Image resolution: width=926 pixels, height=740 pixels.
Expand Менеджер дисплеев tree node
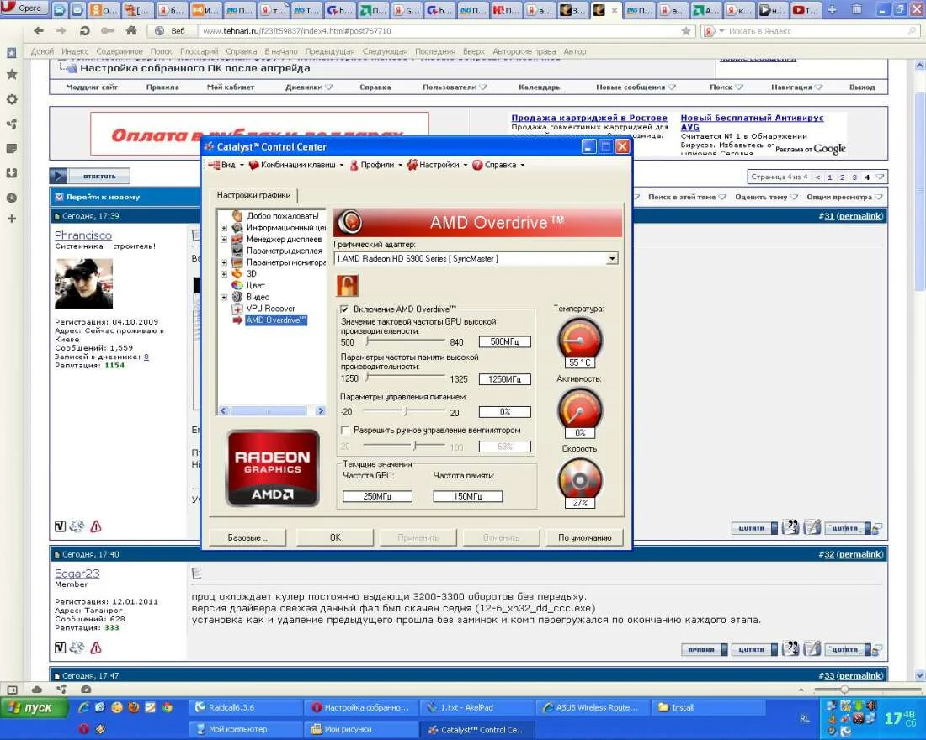(x=224, y=240)
